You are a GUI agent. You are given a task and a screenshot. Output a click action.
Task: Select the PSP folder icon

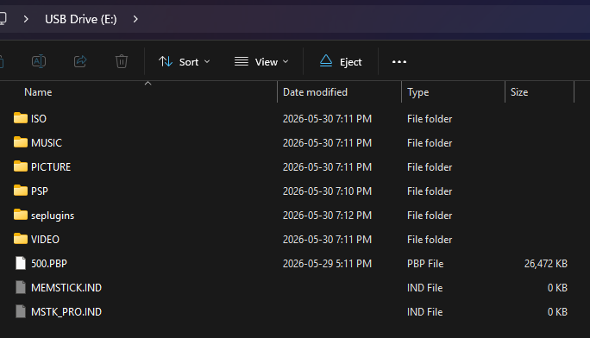21,191
